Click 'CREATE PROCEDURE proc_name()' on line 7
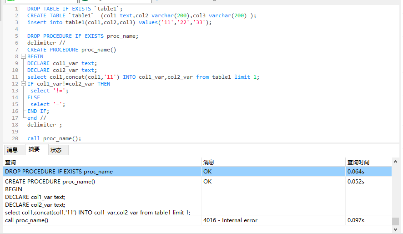This screenshot has width=403, height=234. (72, 50)
